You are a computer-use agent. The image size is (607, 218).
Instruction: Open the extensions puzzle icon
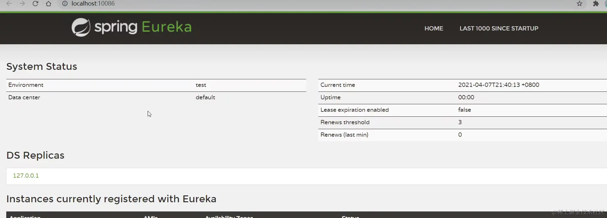[x=595, y=4]
